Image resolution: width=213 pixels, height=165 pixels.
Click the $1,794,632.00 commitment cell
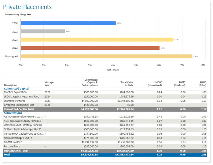(x=90, y=142)
